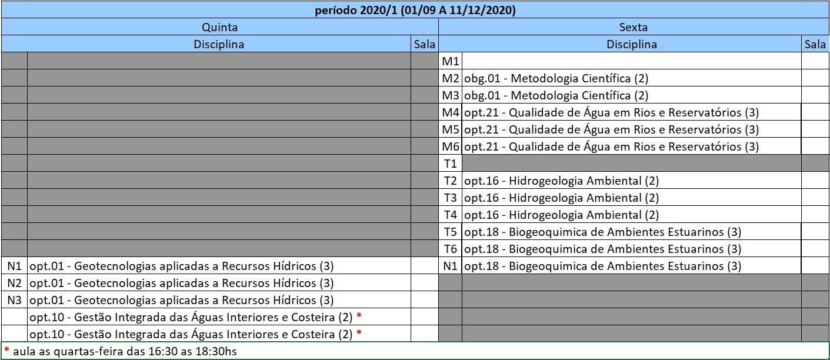Select Quinta N1 Geotecnologias aplicadas cell
Image resolution: width=830 pixels, height=360 pixels.
pyautogui.click(x=219, y=266)
